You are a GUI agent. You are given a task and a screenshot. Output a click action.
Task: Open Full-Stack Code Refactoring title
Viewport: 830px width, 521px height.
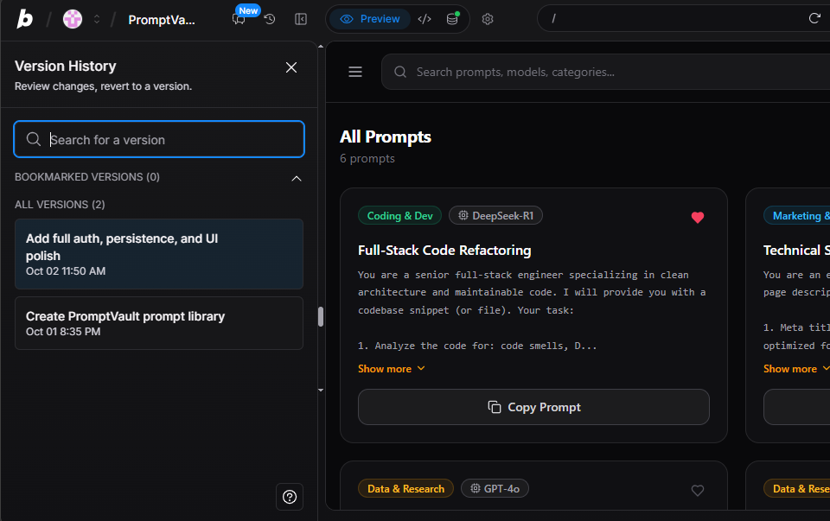coord(444,251)
